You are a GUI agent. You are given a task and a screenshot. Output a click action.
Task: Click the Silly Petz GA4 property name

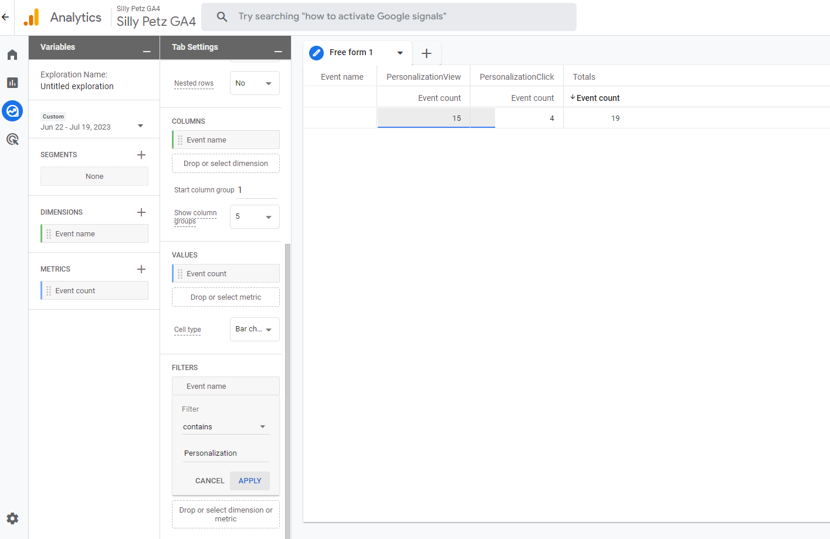156,21
